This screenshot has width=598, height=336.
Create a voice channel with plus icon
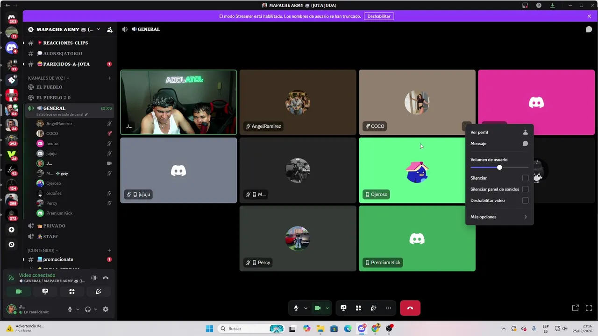point(109,78)
